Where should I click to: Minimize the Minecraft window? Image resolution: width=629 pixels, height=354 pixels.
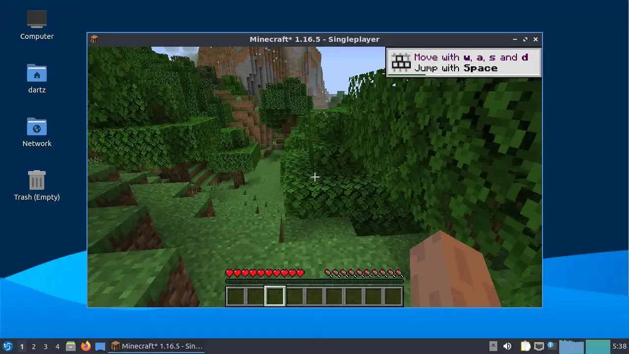point(515,39)
